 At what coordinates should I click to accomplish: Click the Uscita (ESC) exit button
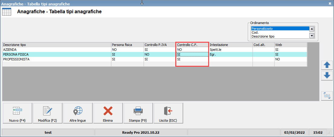point(168,113)
